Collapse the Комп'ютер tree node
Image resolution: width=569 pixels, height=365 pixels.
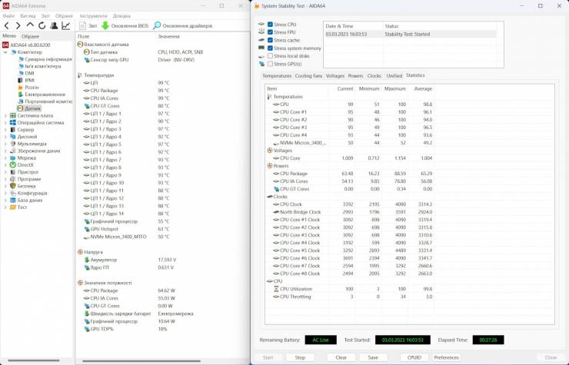coord(5,52)
